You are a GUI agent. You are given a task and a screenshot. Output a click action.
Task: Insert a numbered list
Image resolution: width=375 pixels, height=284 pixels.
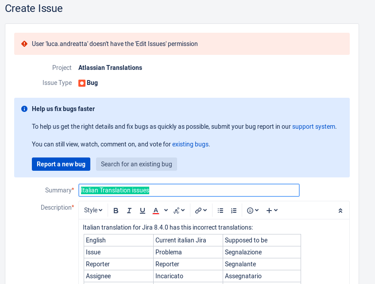(234, 211)
